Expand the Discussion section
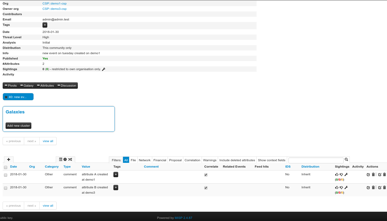Viewport: 387px width, 221px height. pyautogui.click(x=67, y=85)
